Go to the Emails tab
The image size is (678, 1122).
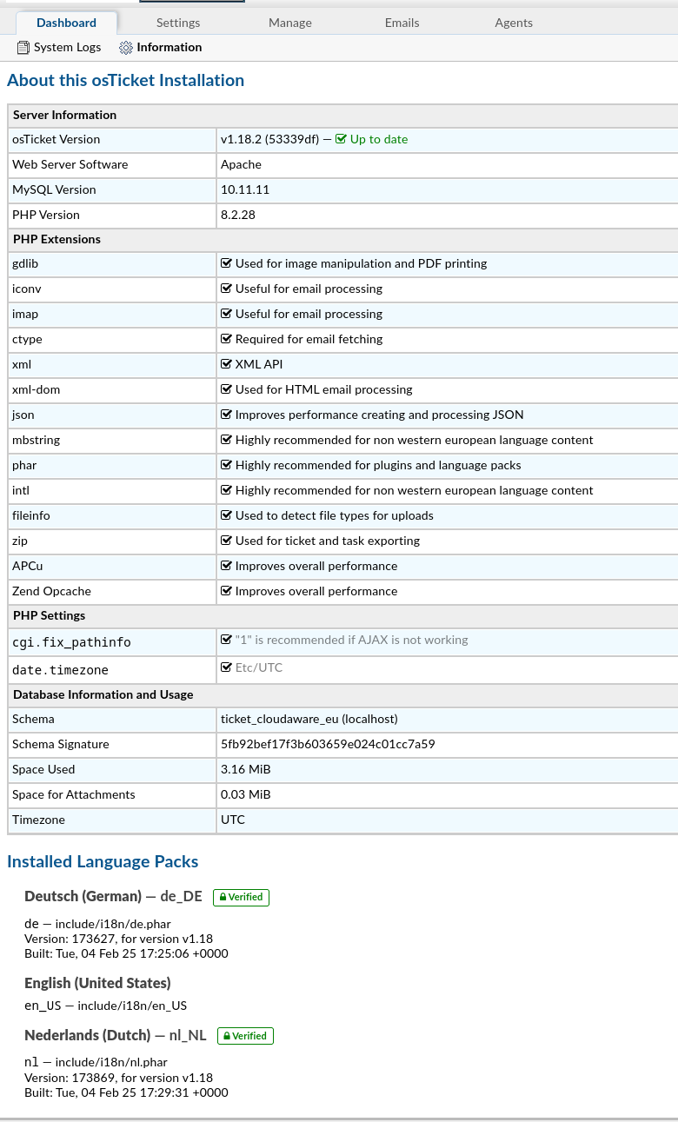click(x=402, y=23)
